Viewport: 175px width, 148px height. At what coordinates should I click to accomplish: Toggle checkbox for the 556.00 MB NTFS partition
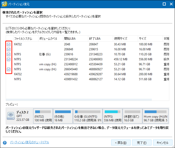9,59
